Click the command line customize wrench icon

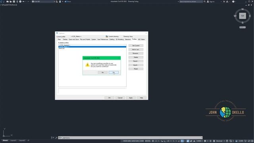[x=56, y=138]
